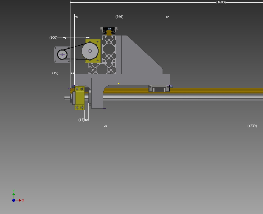This screenshot has width=263, height=214.
Task: Select the (15) dimension below the bearing block
Action: click(x=81, y=120)
